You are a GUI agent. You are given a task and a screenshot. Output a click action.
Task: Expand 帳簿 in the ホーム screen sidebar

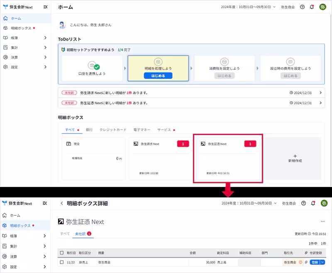coord(45,38)
